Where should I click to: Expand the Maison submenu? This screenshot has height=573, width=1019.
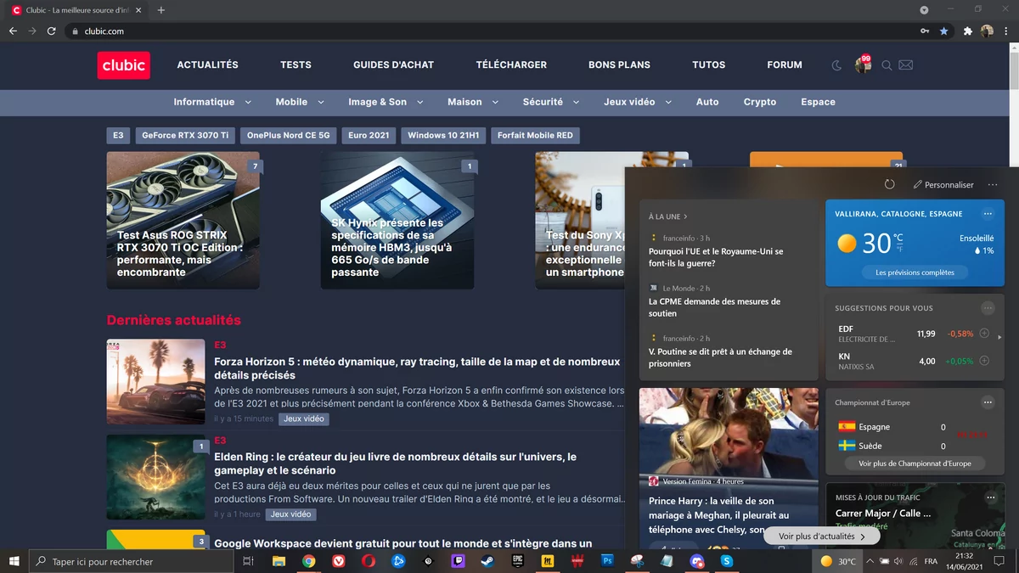(x=496, y=102)
